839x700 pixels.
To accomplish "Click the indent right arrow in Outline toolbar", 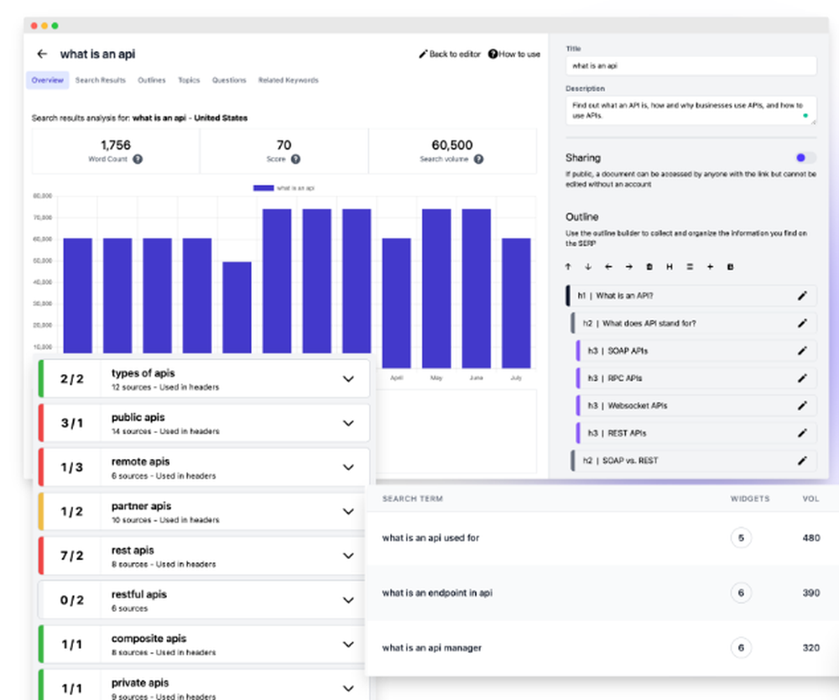I will (628, 267).
